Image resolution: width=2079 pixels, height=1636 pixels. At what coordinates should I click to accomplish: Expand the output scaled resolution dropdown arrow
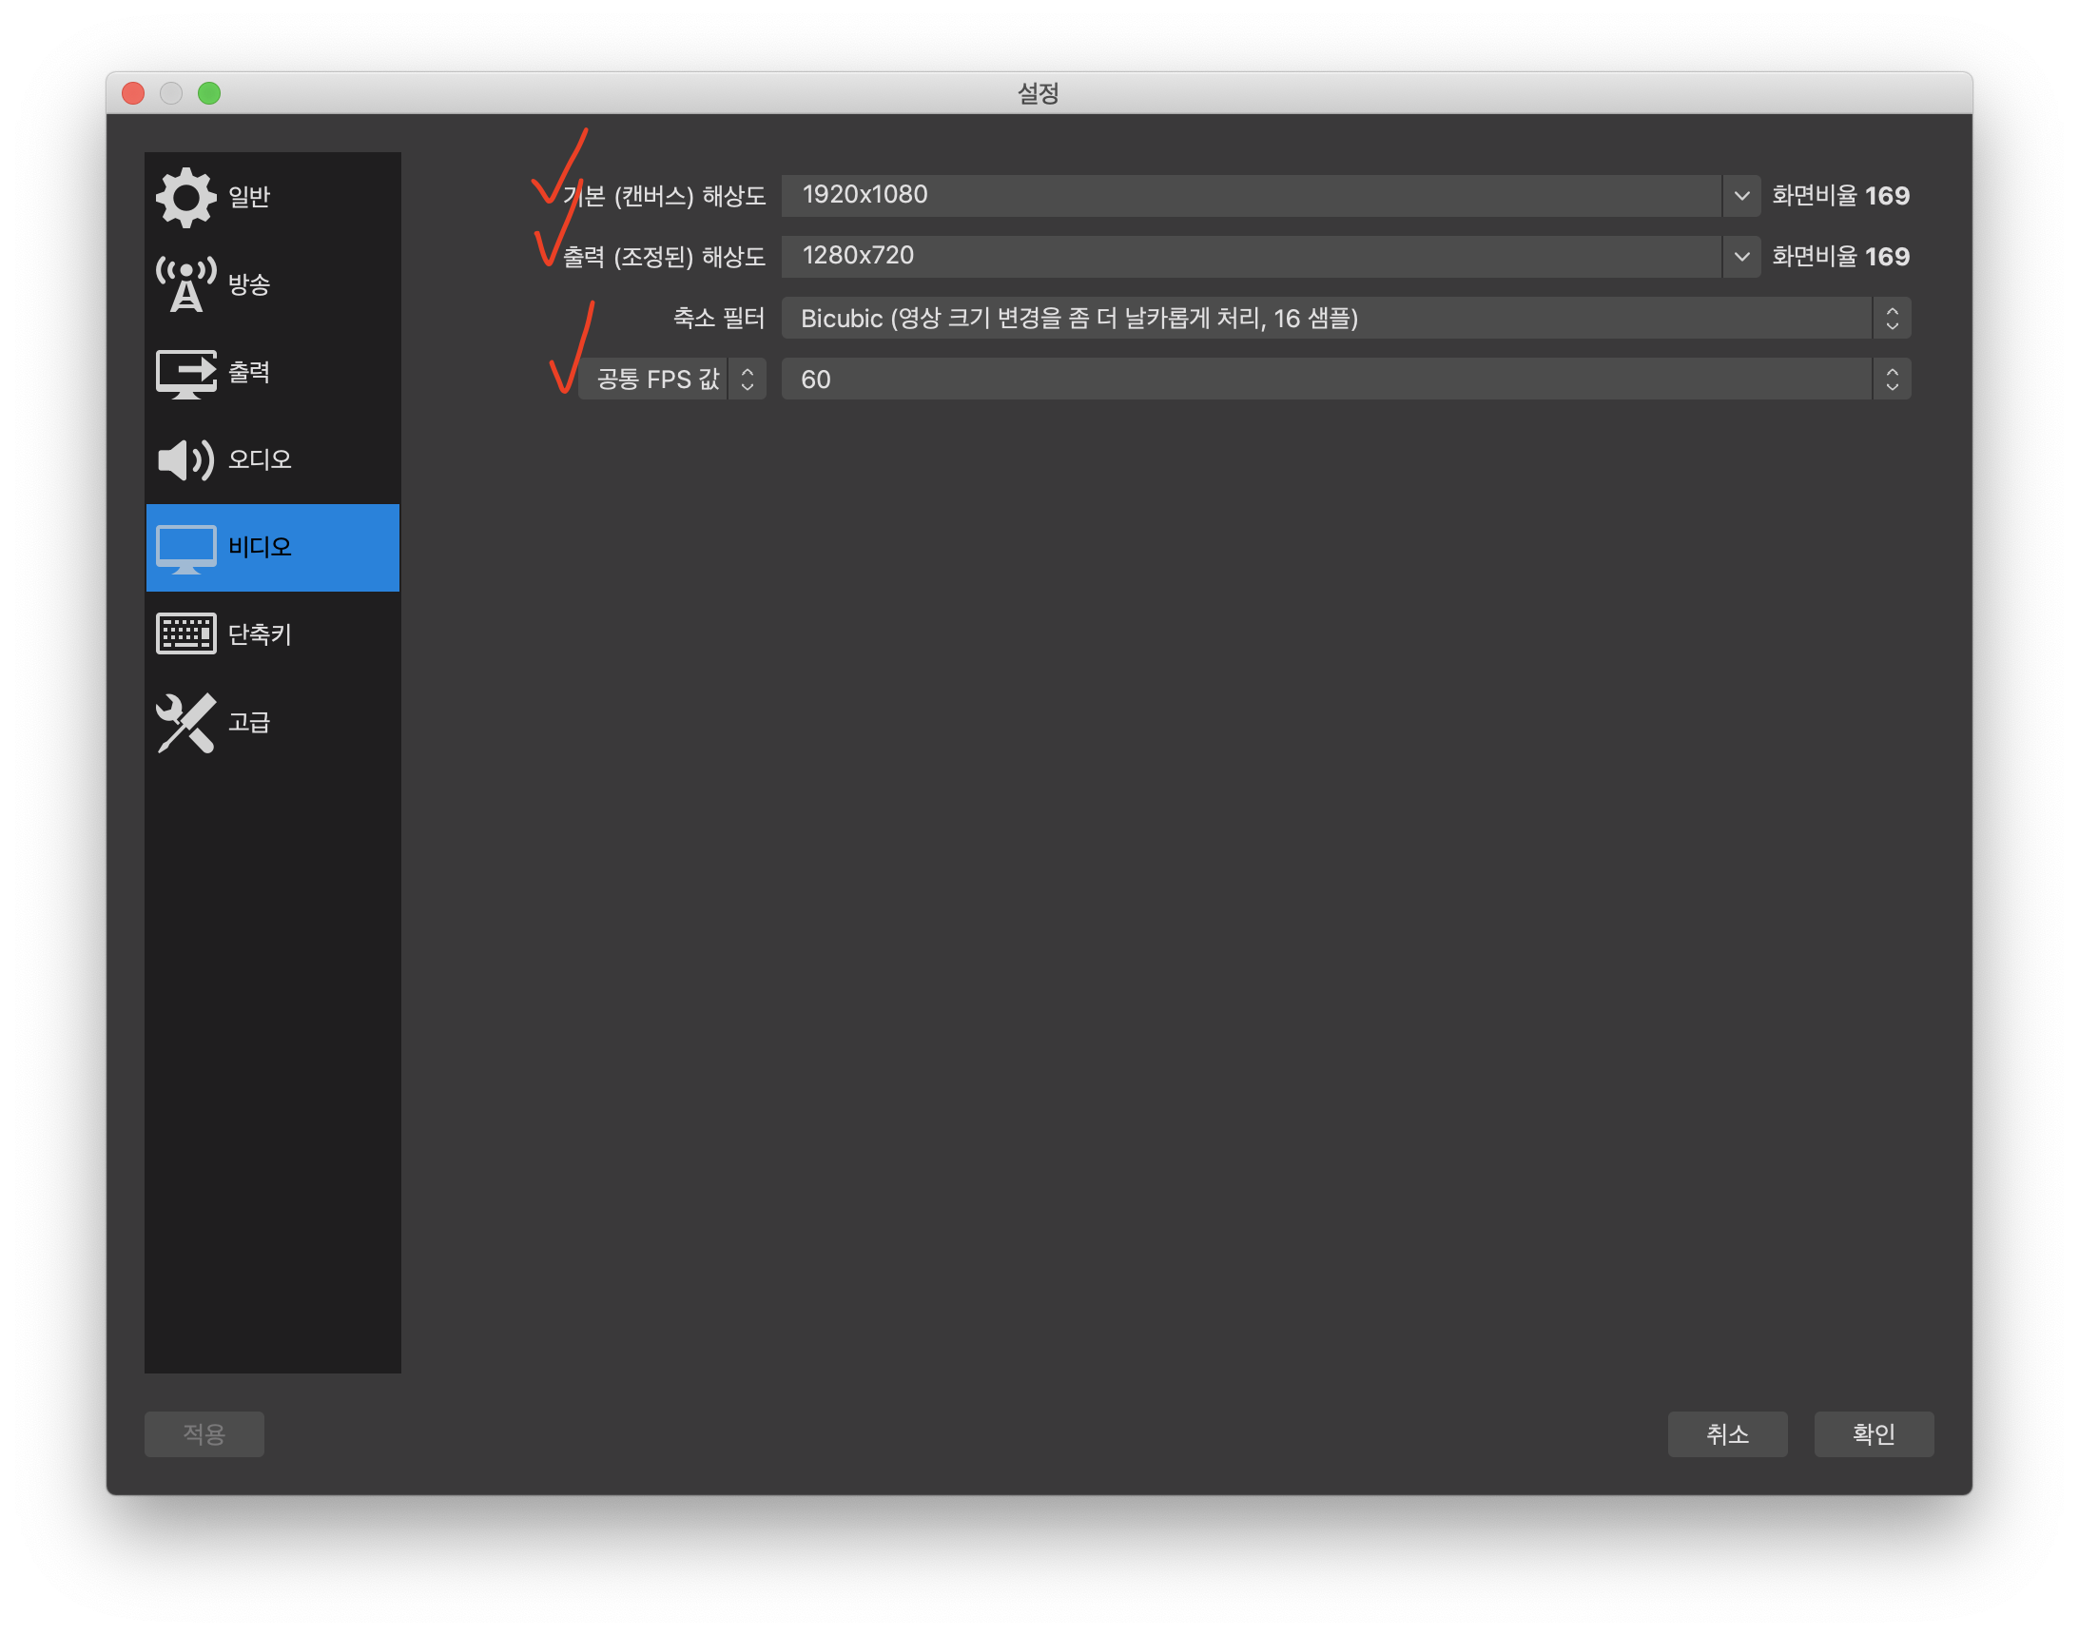pos(1741,257)
